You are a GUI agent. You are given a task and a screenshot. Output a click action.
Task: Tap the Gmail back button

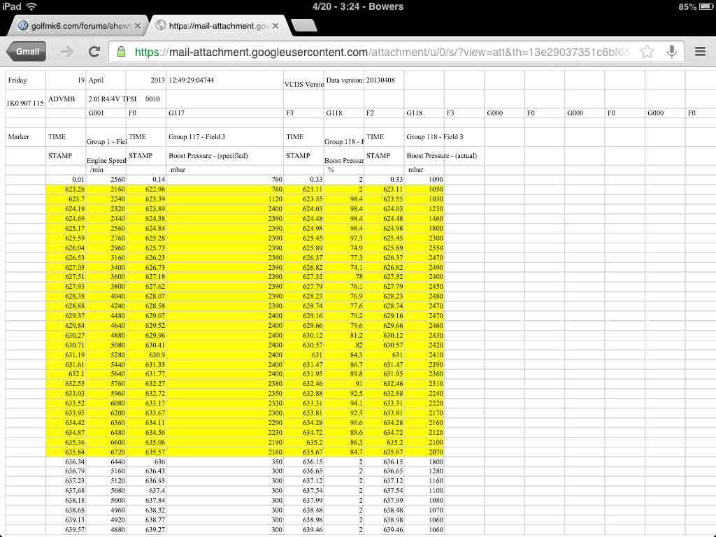pyautogui.click(x=27, y=51)
